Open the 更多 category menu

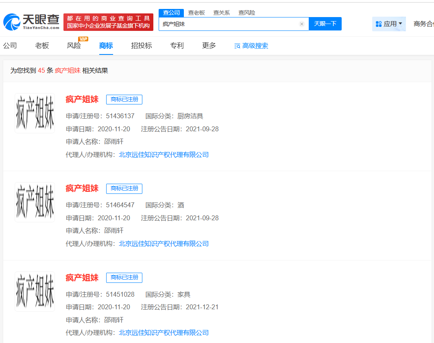(209, 46)
